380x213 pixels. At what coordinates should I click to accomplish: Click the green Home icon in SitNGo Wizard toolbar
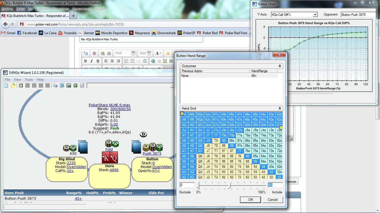(x=21, y=86)
